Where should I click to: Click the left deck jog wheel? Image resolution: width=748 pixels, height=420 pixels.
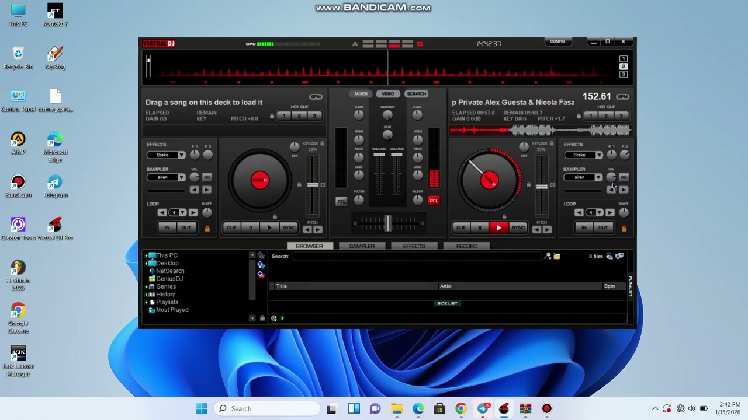[260, 180]
